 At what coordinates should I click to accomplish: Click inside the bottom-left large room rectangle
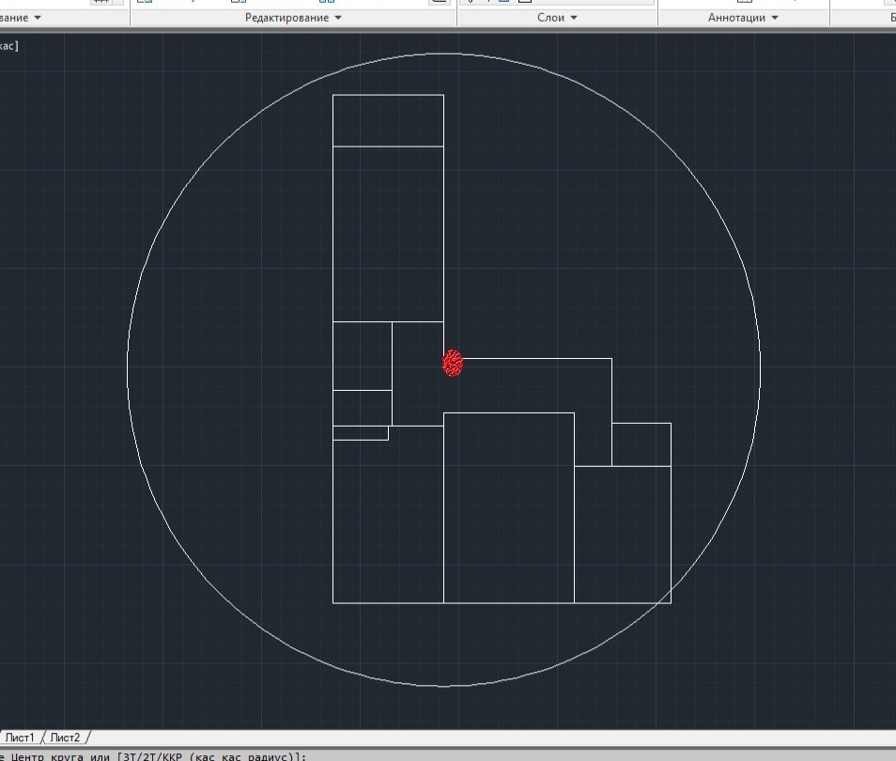388,521
